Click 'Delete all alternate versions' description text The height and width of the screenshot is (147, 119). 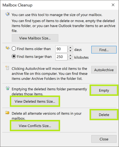coord(47,116)
